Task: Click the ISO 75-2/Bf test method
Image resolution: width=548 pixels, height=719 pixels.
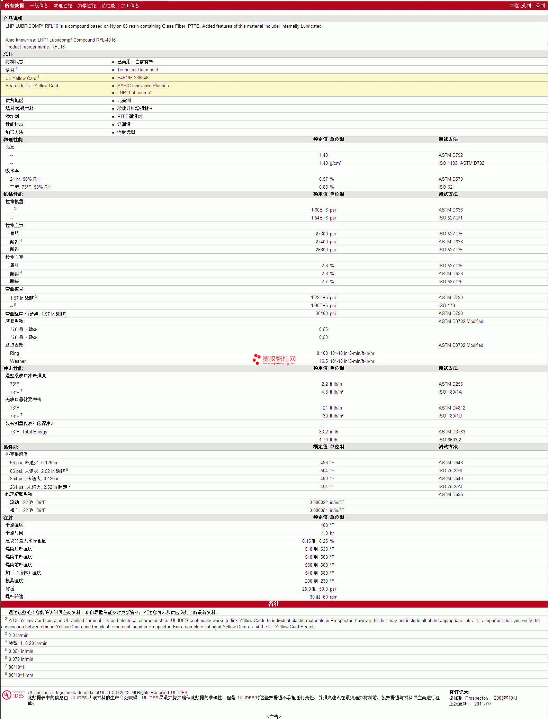Action: pos(450,471)
